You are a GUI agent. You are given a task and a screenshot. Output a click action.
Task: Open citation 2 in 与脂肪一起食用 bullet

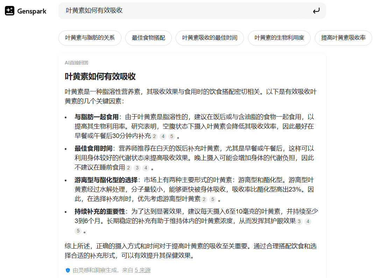[x=154, y=137]
